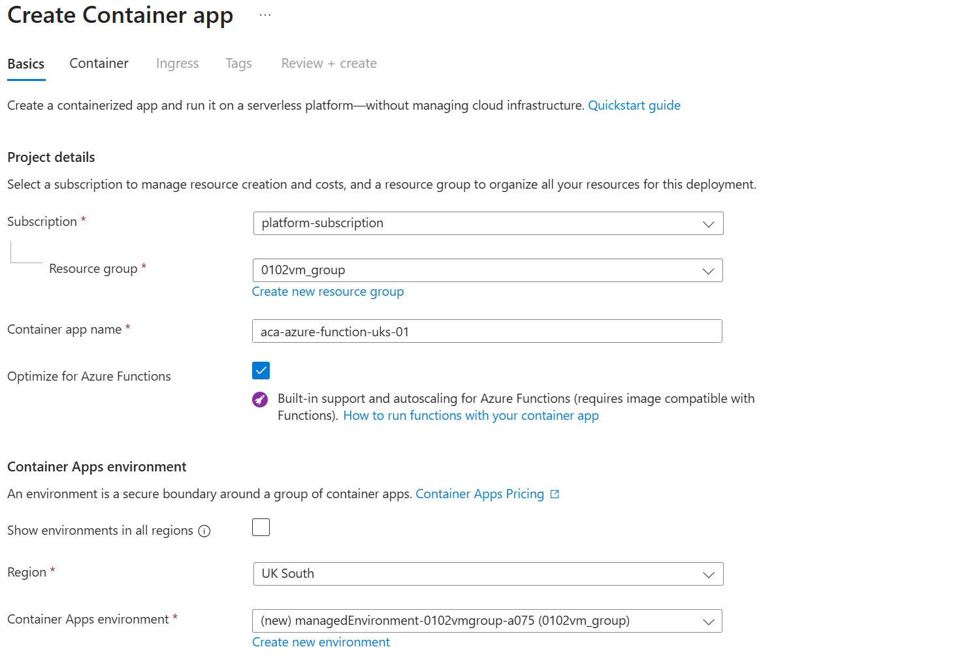
Task: Open How to run functions with your container app
Action: click(x=471, y=416)
